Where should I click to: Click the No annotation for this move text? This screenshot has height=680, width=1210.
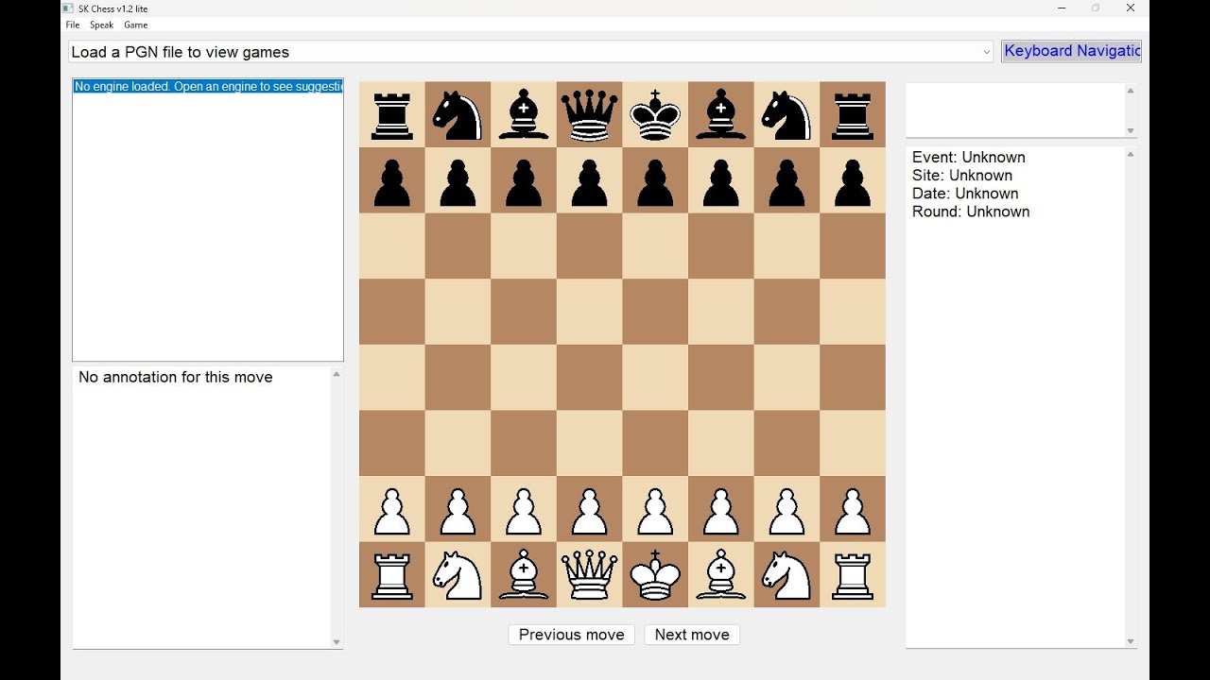tap(176, 377)
